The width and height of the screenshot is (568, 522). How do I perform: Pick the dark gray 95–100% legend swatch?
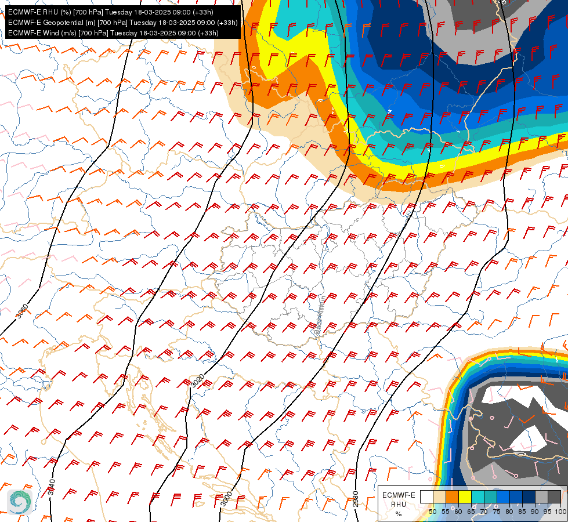554,496
